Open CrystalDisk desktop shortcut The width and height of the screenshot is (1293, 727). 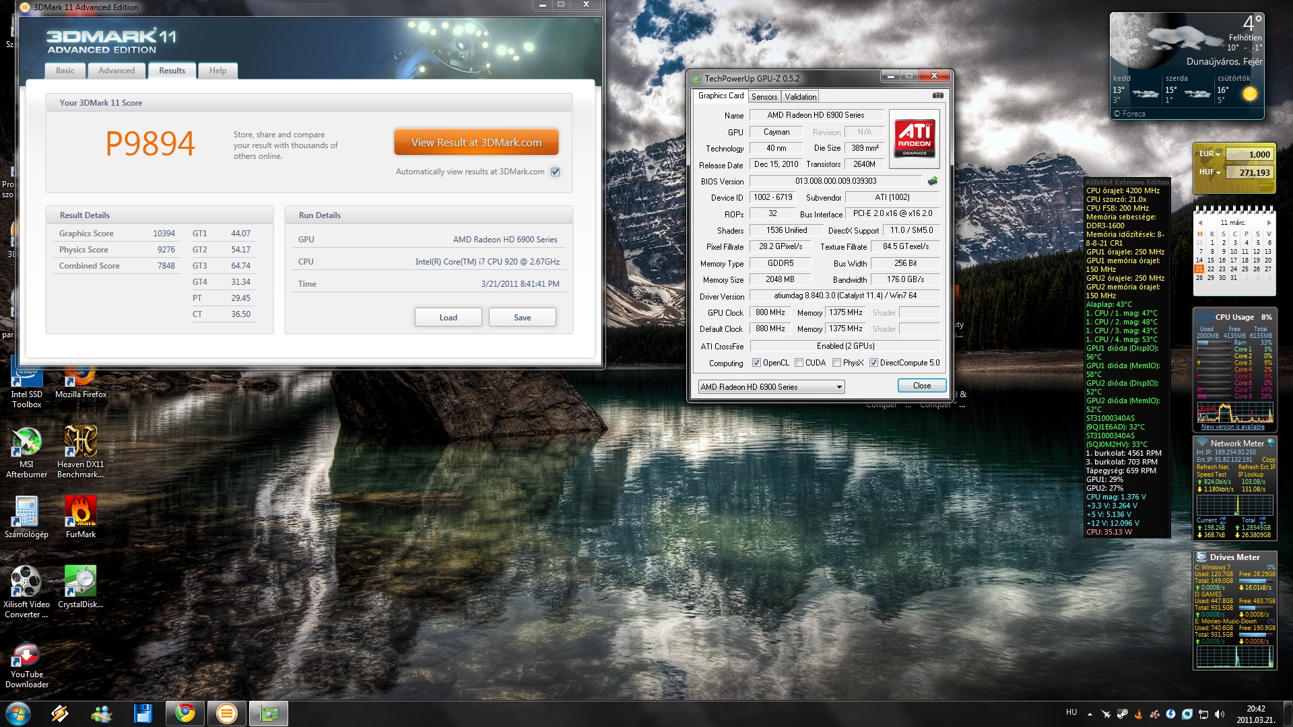tap(81, 587)
